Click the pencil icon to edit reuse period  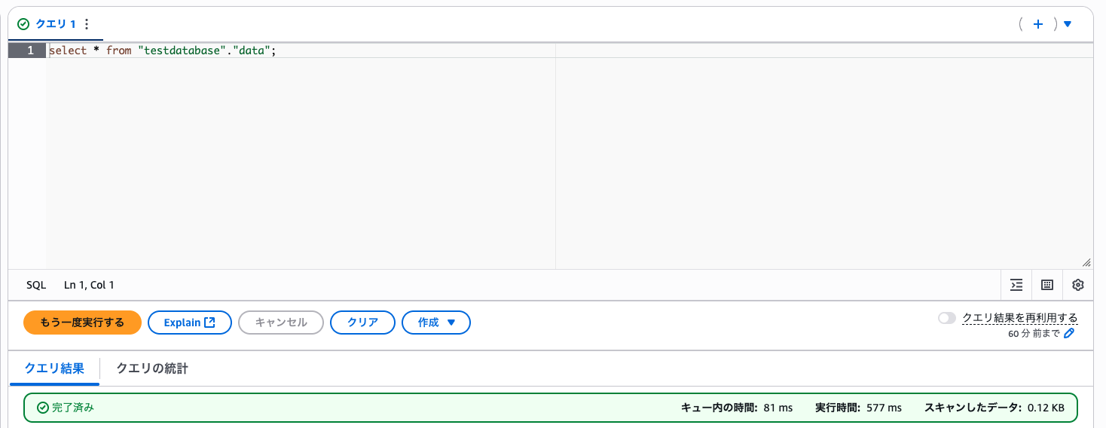pos(1068,333)
